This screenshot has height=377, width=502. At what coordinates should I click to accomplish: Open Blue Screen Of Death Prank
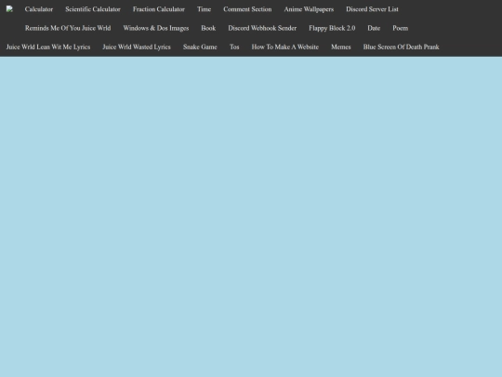click(x=402, y=47)
